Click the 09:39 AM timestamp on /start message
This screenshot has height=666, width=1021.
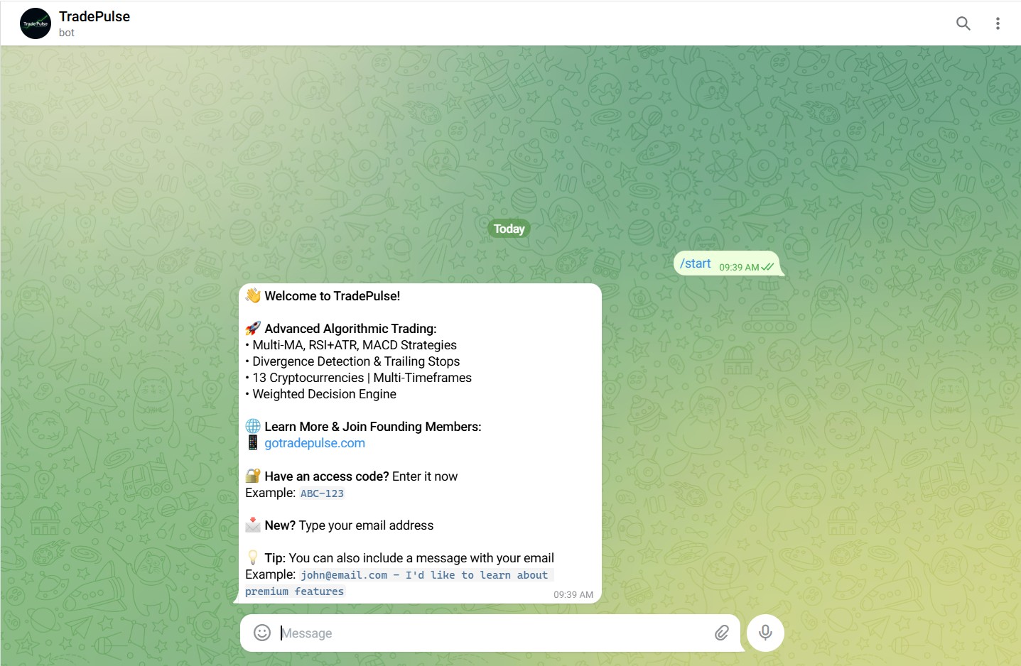[739, 267]
